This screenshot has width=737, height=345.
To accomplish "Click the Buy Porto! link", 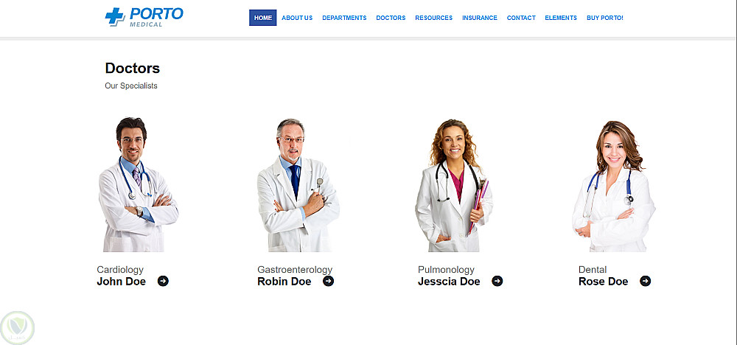I will coord(605,18).
